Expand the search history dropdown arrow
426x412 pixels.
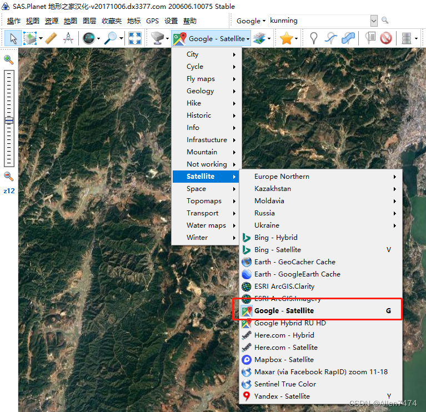click(x=374, y=21)
